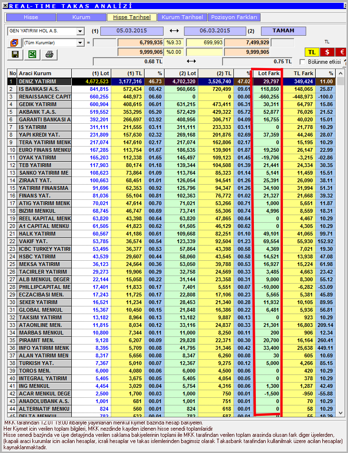The width and height of the screenshot is (348, 453).
Task: Click the 699,993 difference field
Action: 204,43
